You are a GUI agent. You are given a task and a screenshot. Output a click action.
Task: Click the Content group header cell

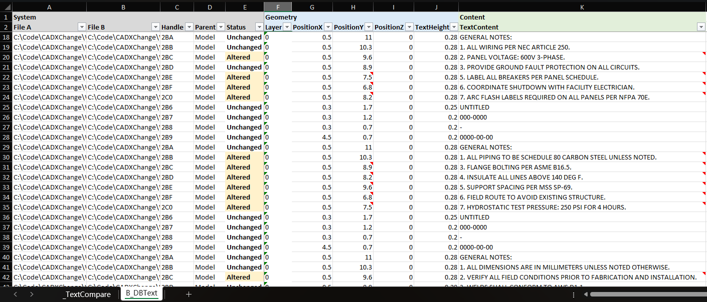582,17
